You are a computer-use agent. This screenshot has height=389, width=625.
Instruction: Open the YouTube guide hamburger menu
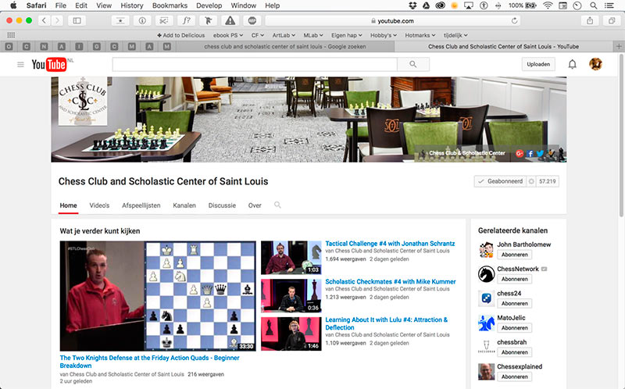[21, 64]
